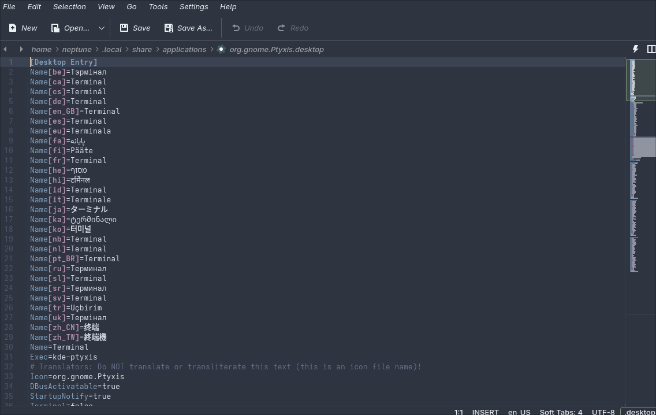Click the lightning bolt quick-open icon
Viewport: 656px width, 415px height.
pos(635,49)
